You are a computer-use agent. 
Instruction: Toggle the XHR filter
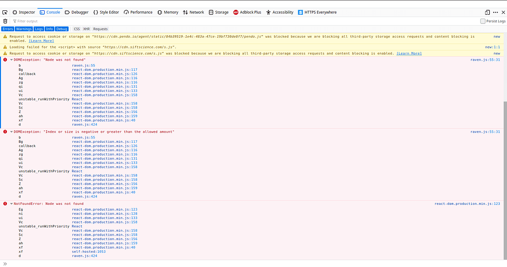[x=86, y=29]
